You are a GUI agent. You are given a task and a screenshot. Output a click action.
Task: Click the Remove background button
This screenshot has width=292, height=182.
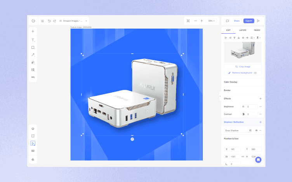(242, 73)
